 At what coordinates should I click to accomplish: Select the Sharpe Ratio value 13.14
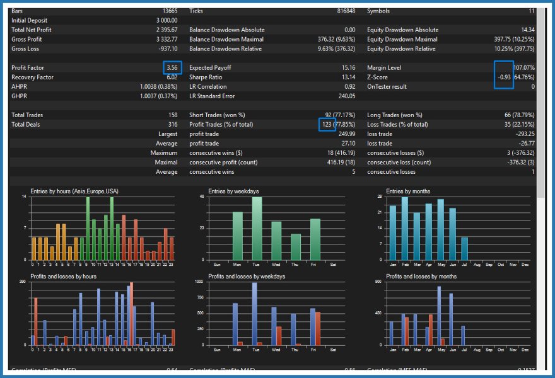tap(348, 77)
